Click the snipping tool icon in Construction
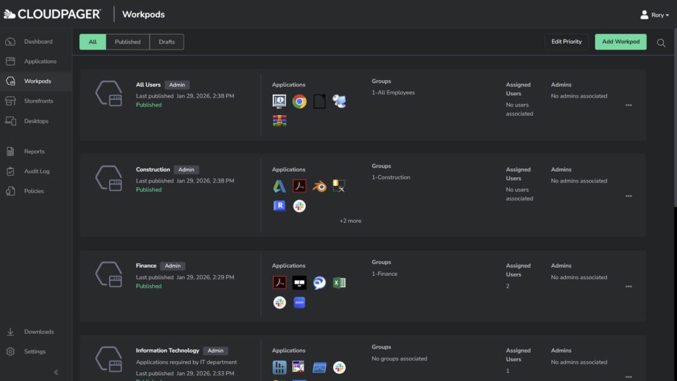The height and width of the screenshot is (381, 677). click(339, 186)
